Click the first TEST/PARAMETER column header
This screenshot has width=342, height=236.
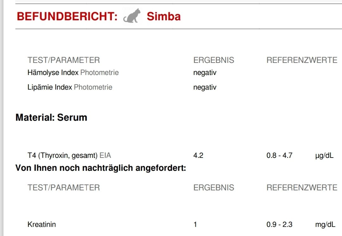coord(64,60)
